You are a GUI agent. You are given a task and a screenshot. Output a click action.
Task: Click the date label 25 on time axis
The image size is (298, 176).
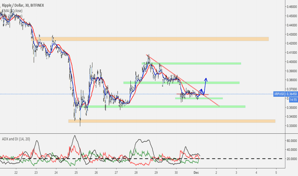click(76, 172)
